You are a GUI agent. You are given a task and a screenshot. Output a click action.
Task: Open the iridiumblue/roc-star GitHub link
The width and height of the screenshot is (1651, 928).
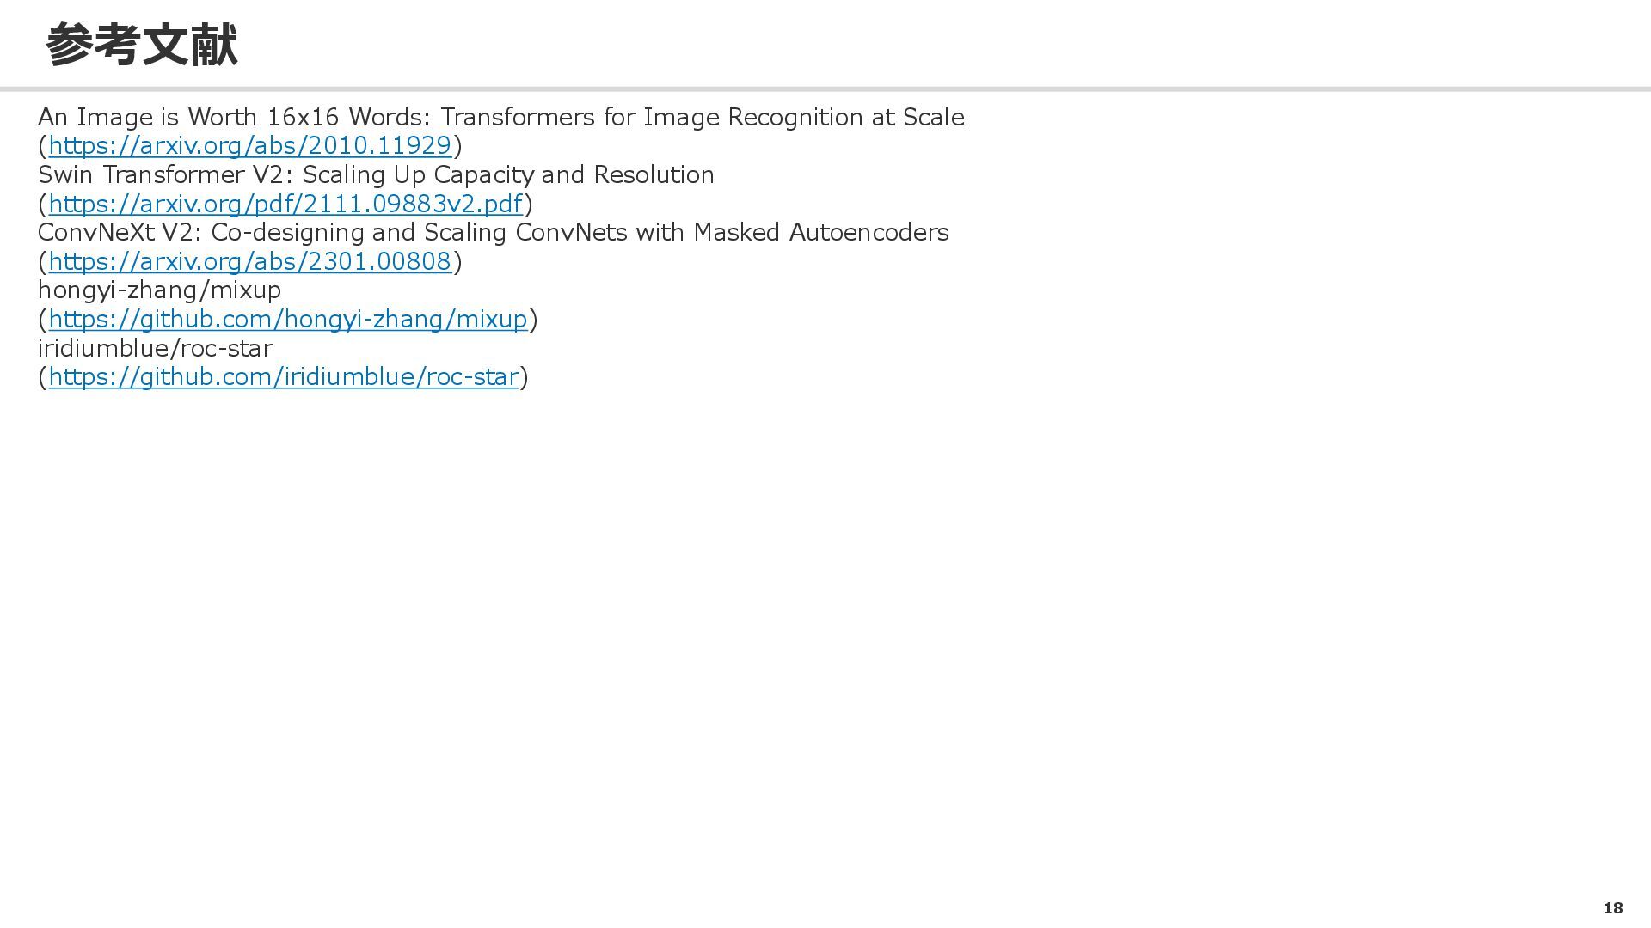283,376
